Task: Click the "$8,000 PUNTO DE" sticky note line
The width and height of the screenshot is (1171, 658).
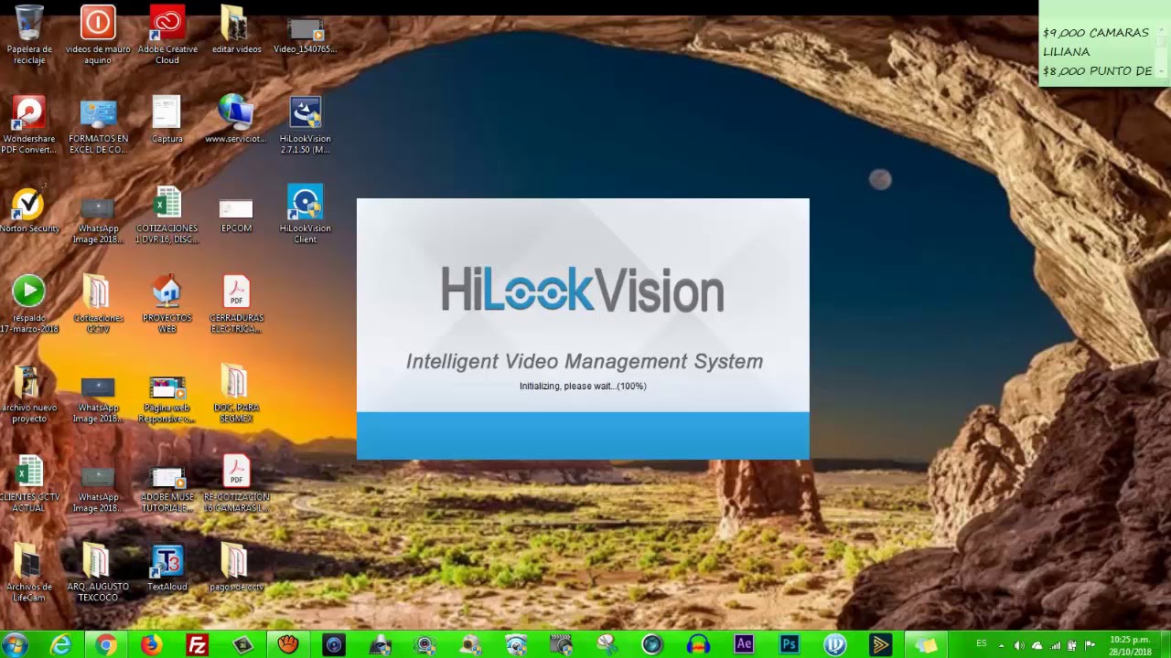Action: [1097, 71]
